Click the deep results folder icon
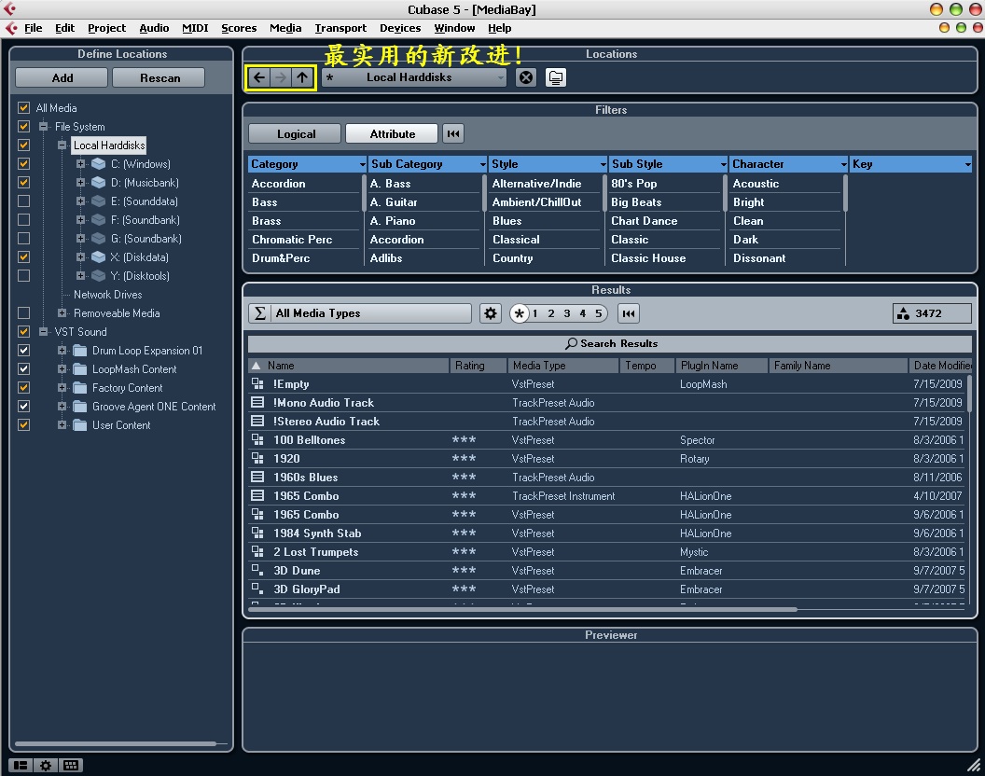The width and height of the screenshot is (985, 776). pos(555,77)
